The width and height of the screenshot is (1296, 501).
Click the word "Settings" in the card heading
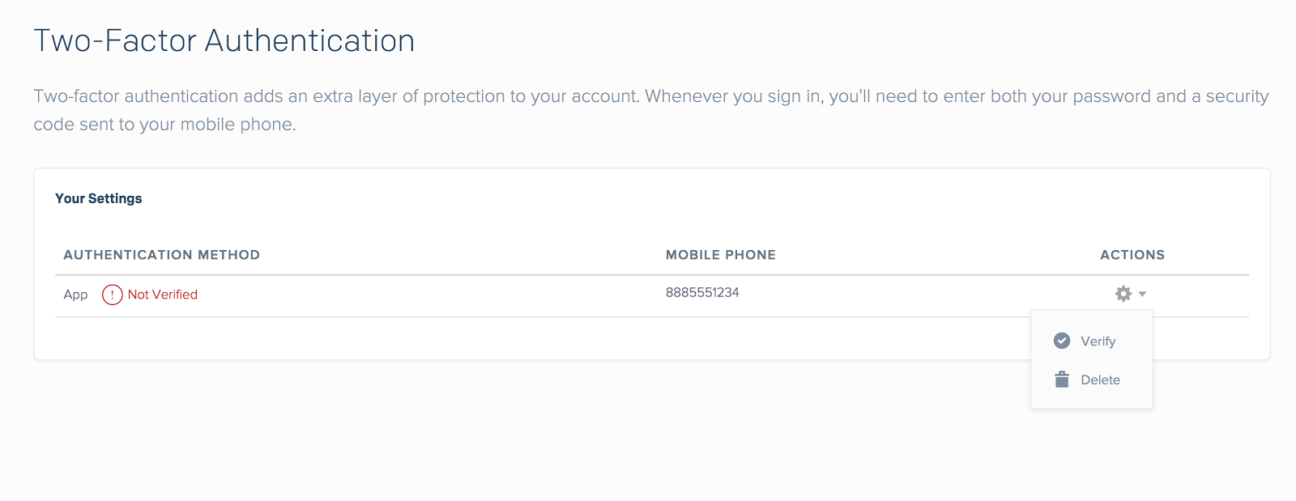pos(115,198)
